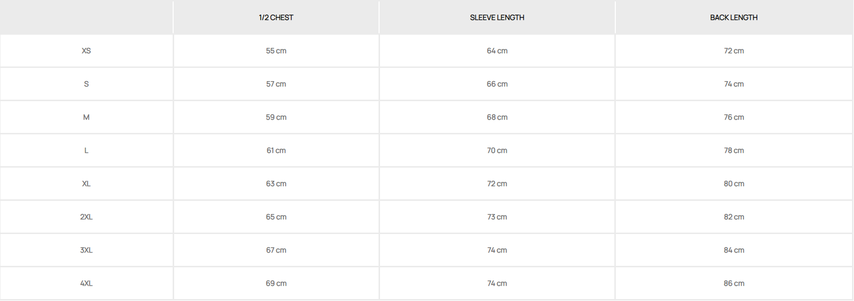Select the S size row label

86,84
